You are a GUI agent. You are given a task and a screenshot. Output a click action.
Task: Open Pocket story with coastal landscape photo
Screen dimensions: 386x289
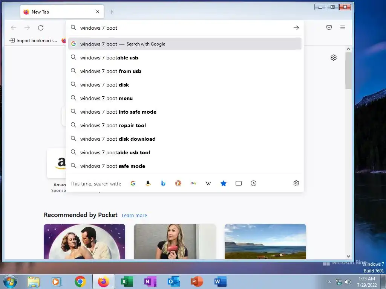tap(265, 242)
